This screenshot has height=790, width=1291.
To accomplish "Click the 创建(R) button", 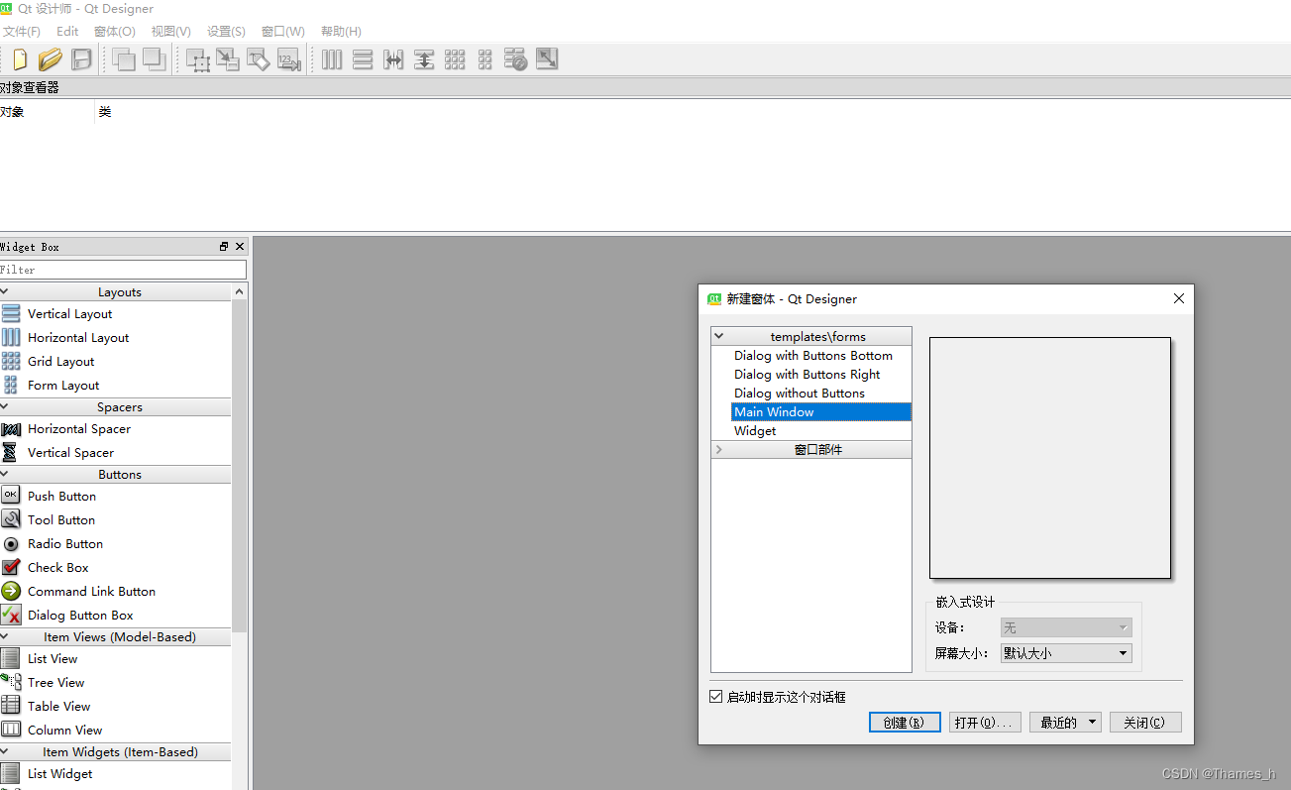I will point(905,723).
